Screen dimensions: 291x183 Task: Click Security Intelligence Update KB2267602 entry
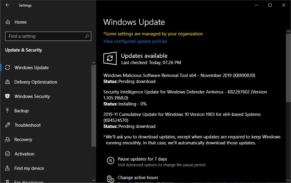pos(185,95)
